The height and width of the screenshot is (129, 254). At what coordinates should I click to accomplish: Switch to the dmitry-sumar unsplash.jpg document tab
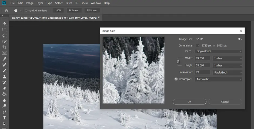(56, 18)
